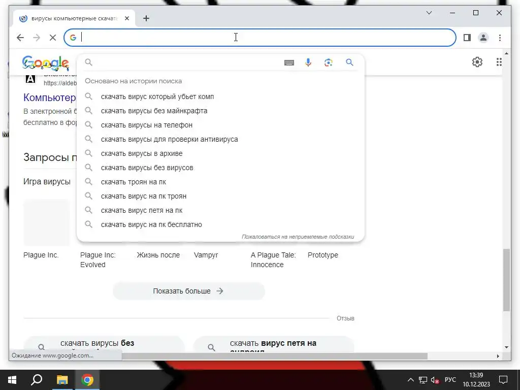Image resolution: width=520 pixels, height=390 pixels.
Task: Click the 'Vampyr' game label
Action: click(x=206, y=255)
